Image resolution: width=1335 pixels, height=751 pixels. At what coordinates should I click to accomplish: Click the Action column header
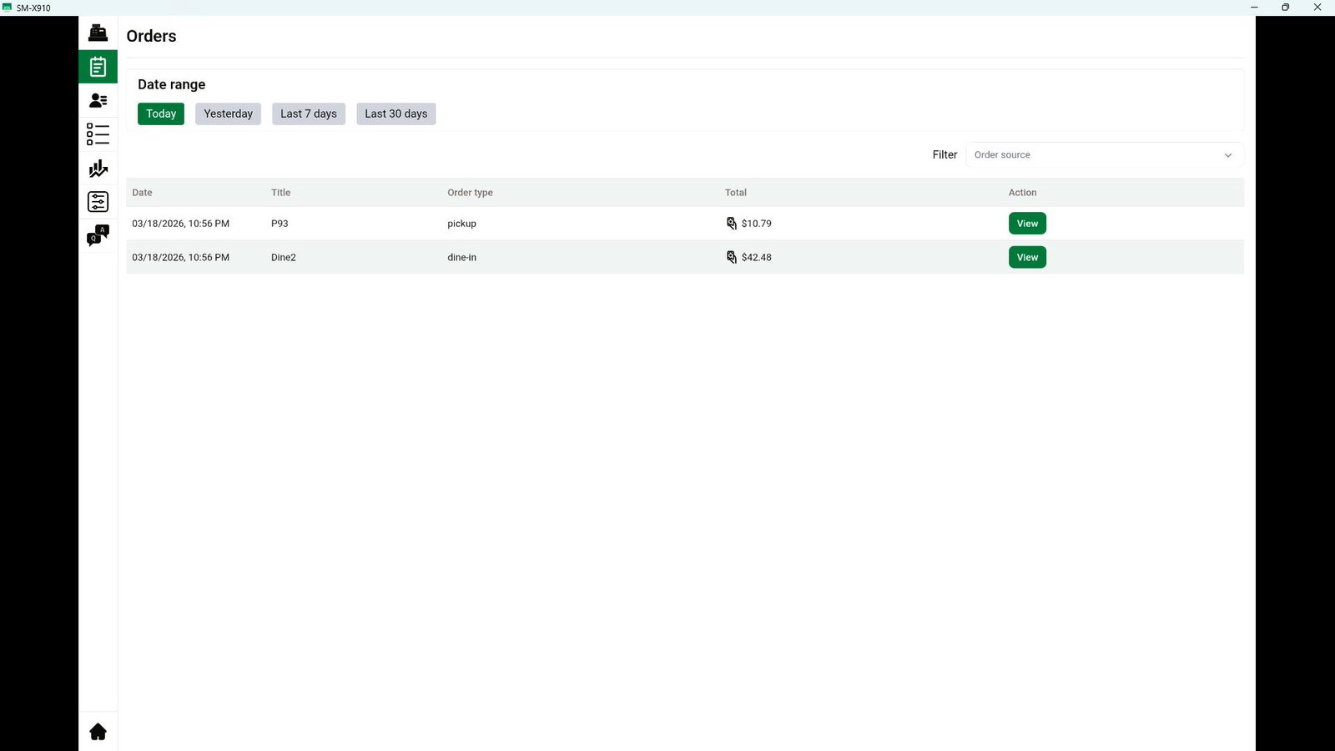pos(1022,193)
